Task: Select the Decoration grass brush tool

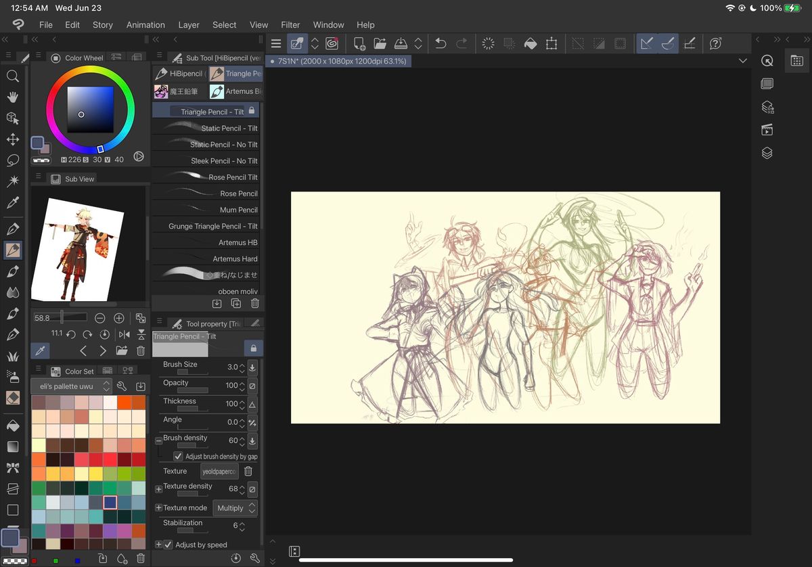Action: click(x=13, y=356)
